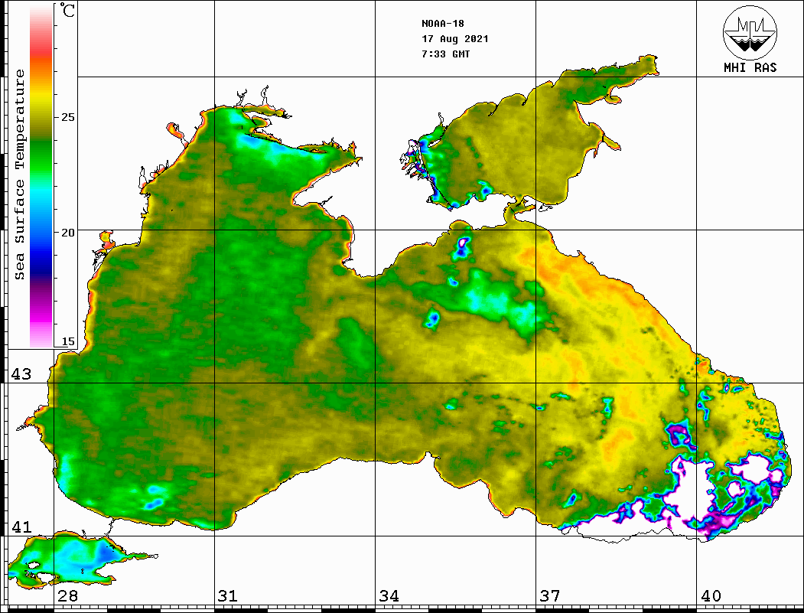The image size is (804, 613).
Task: Click longitude label 31
Action: pyautogui.click(x=228, y=595)
